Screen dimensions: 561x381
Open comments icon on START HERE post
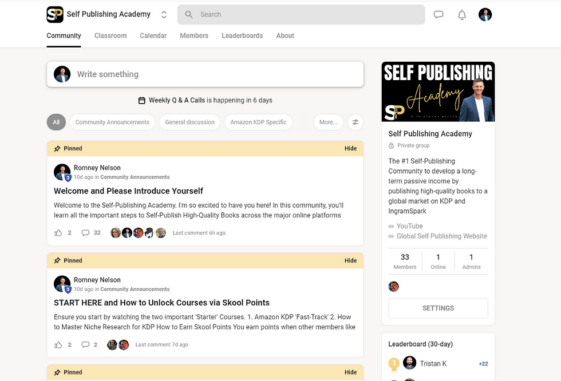(x=85, y=345)
